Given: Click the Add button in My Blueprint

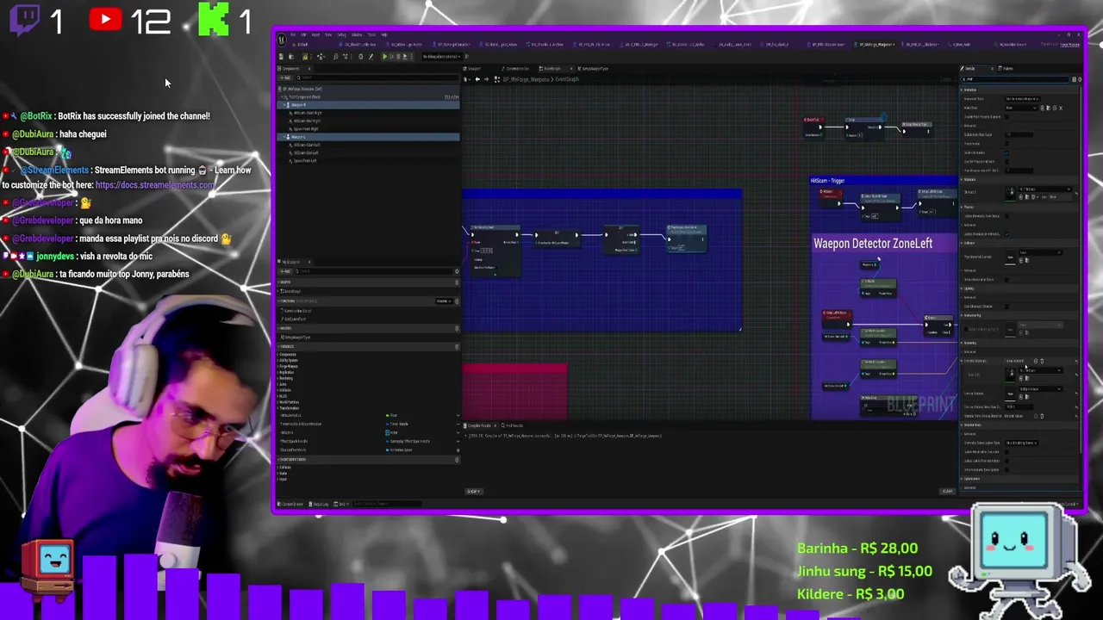Looking at the screenshot, I should tap(285, 271).
